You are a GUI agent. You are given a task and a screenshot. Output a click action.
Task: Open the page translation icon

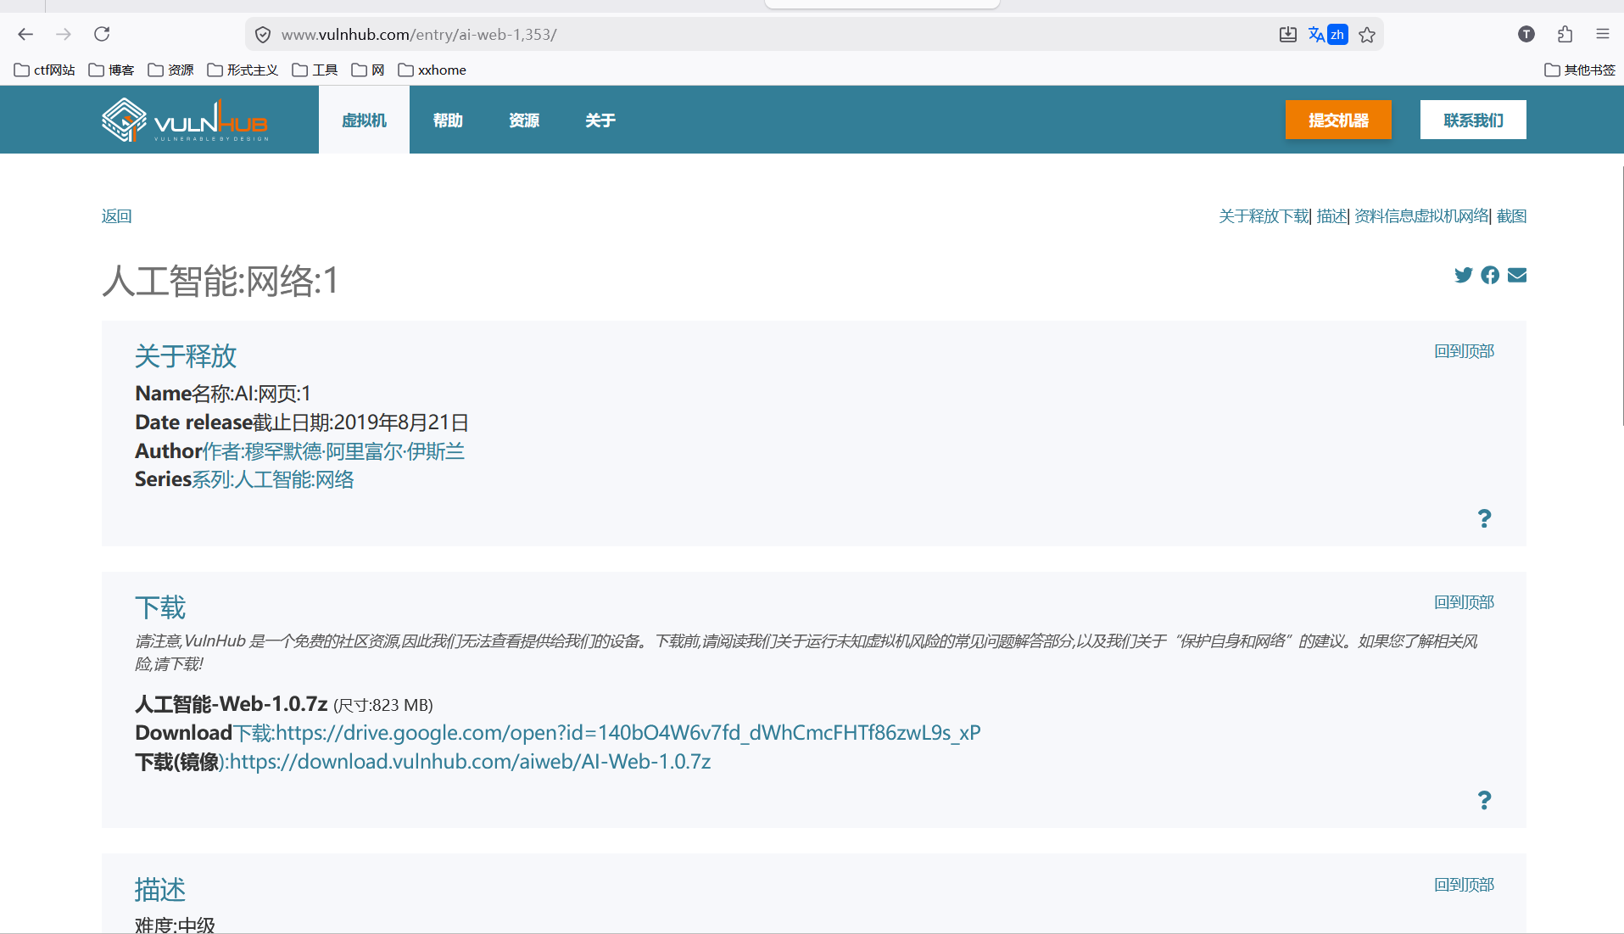(1327, 35)
